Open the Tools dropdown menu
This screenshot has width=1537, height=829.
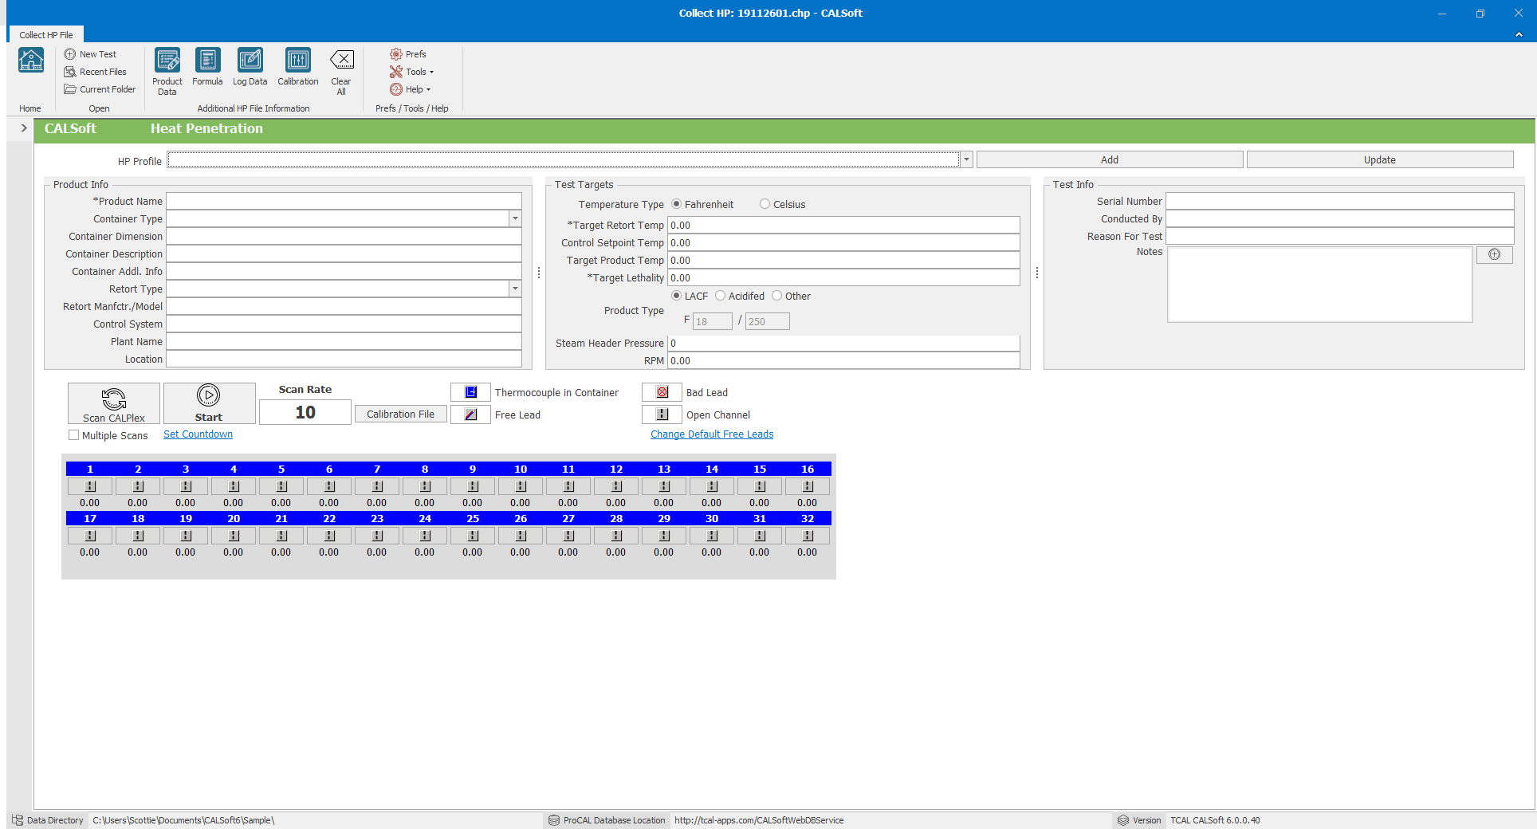[x=412, y=72]
